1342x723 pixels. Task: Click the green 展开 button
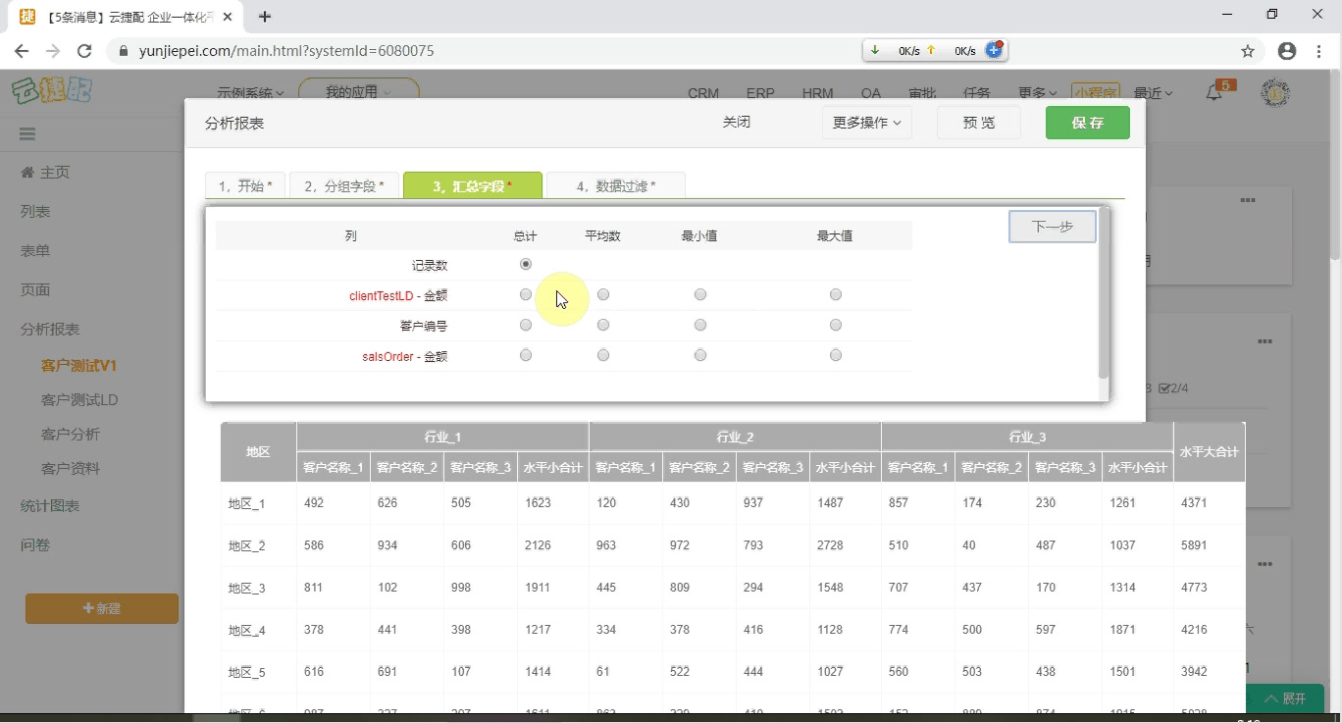coord(1285,698)
